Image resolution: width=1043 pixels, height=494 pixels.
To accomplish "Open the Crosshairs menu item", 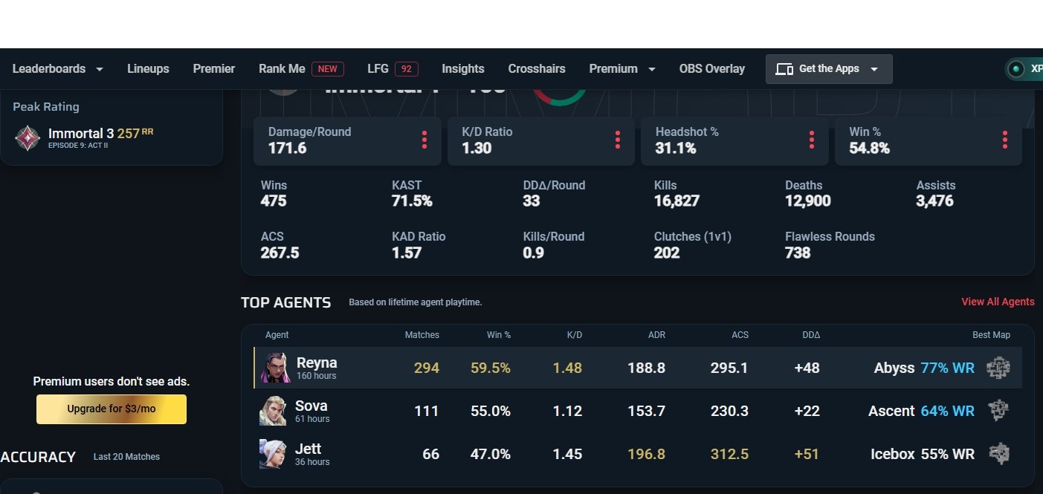I will click(537, 69).
